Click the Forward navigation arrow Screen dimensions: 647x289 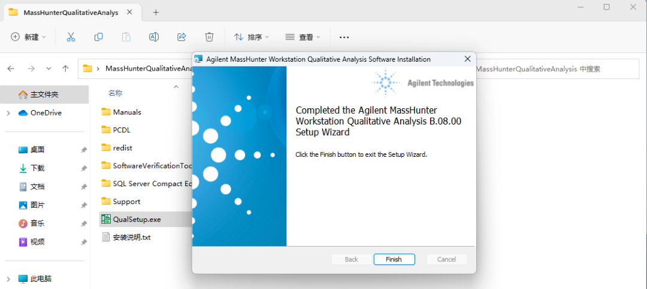pyautogui.click(x=31, y=69)
